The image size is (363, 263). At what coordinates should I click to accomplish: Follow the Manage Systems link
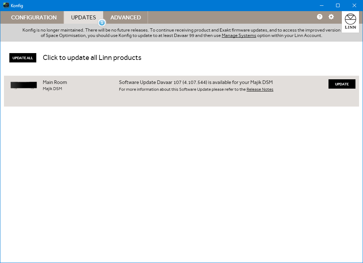pos(239,36)
